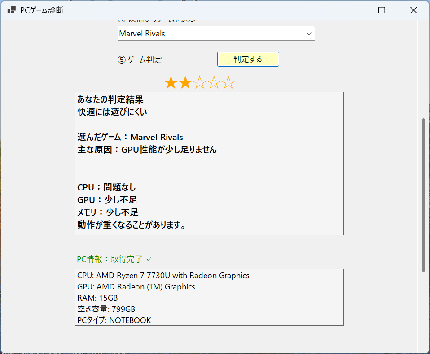
Task: Click the 主な原因：GPU性能が少し足りません line
Action: (147, 150)
